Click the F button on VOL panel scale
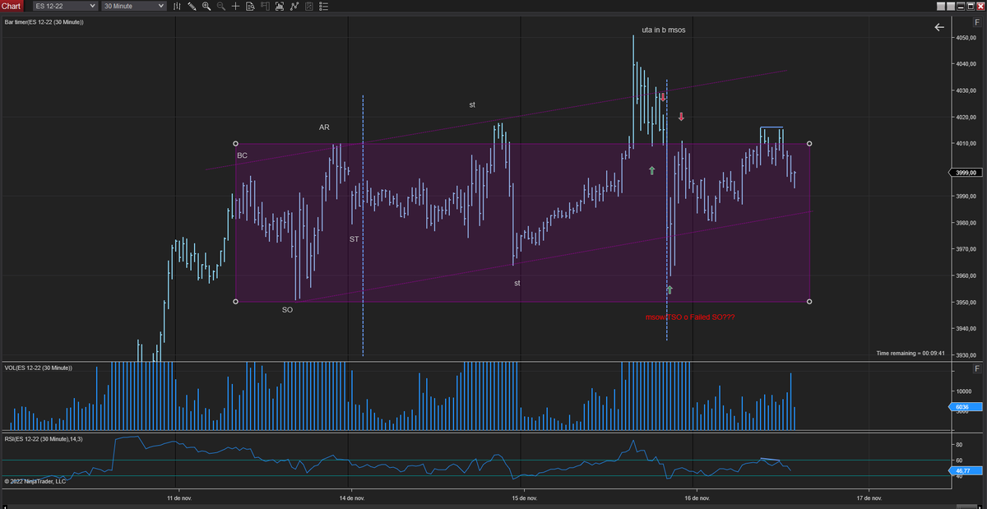The width and height of the screenshot is (987, 509). pyautogui.click(x=975, y=368)
